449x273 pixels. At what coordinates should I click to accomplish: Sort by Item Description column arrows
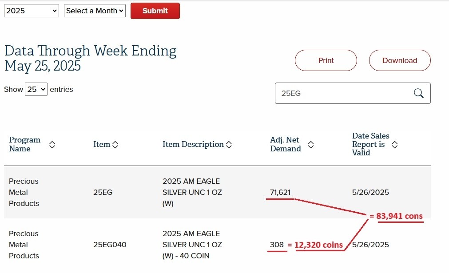pyautogui.click(x=229, y=145)
